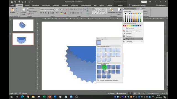Open Заметки notes pane
This screenshot has width=177, height=99.
111,94
